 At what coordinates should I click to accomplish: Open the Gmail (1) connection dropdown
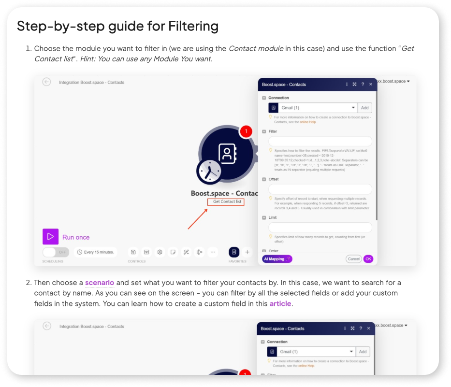(x=353, y=107)
